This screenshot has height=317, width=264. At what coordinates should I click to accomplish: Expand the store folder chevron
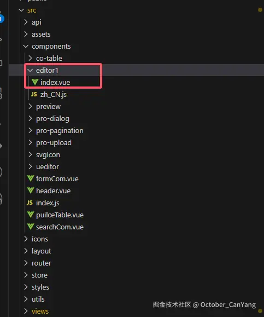click(26, 275)
